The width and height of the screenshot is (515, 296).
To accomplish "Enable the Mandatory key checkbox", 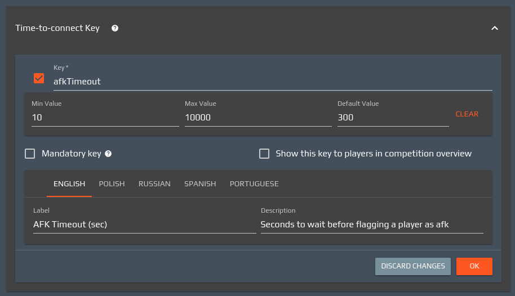I will (30, 154).
